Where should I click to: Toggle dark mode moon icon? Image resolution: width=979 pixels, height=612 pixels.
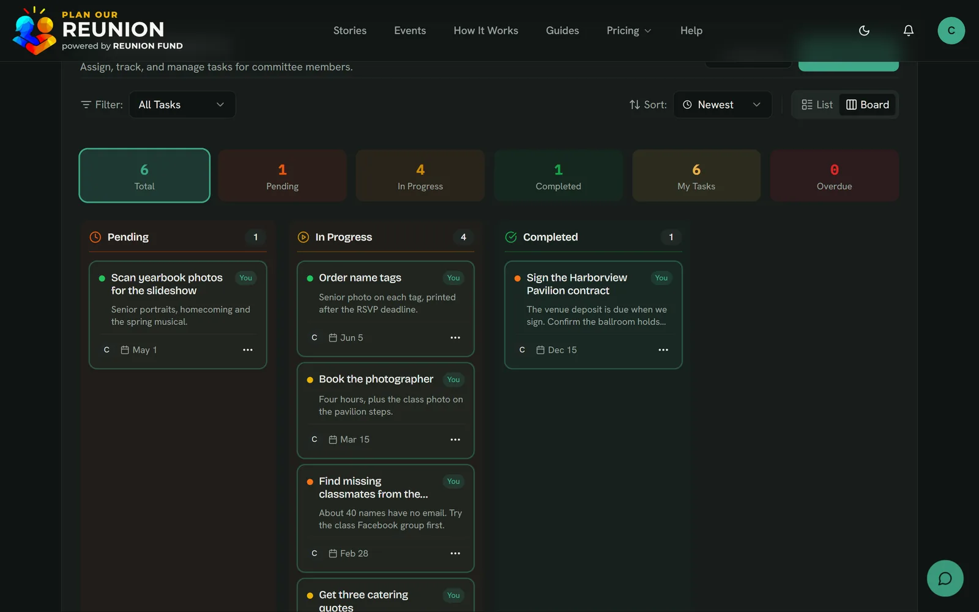click(864, 31)
